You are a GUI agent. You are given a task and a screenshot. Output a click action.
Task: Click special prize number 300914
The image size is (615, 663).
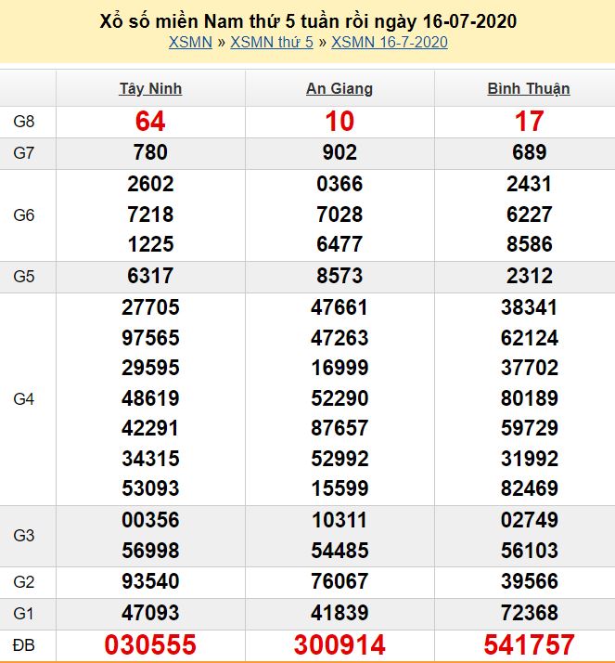click(x=340, y=644)
